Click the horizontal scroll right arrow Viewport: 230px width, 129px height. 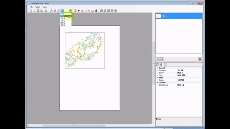pos(151,125)
